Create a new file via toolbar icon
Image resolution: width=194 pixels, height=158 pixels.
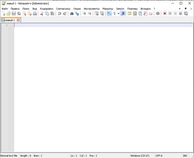click(3, 14)
